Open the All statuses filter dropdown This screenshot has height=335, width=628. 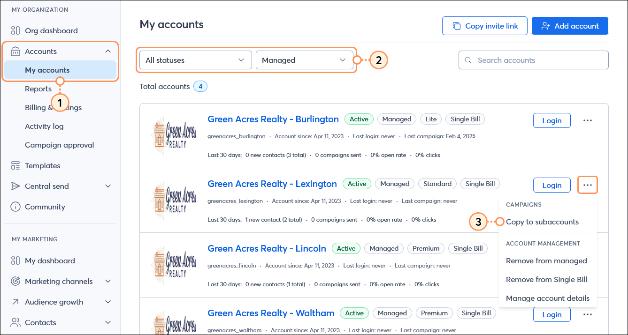[195, 60]
